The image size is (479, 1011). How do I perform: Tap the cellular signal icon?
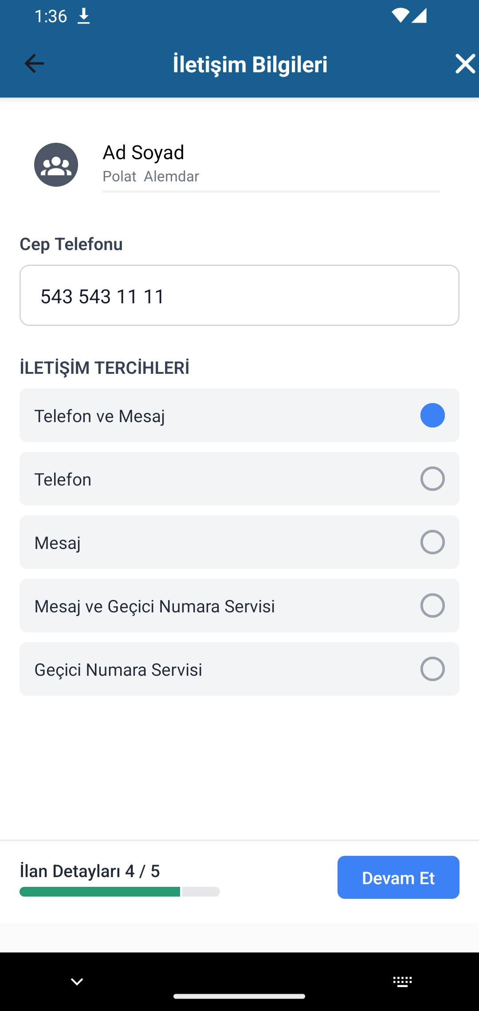[x=419, y=16]
